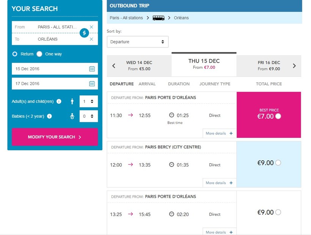Screen dimensions: 311x235
Task: Open the Sort by Departure dropdown
Action: coord(137,42)
